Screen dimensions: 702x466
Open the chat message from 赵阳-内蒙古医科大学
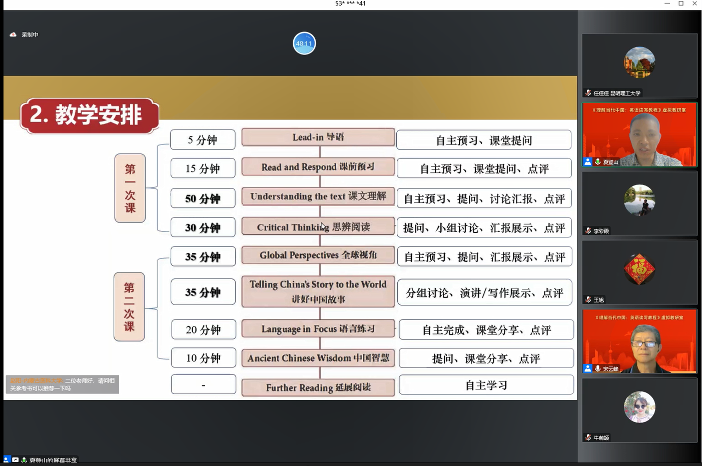tap(62, 384)
